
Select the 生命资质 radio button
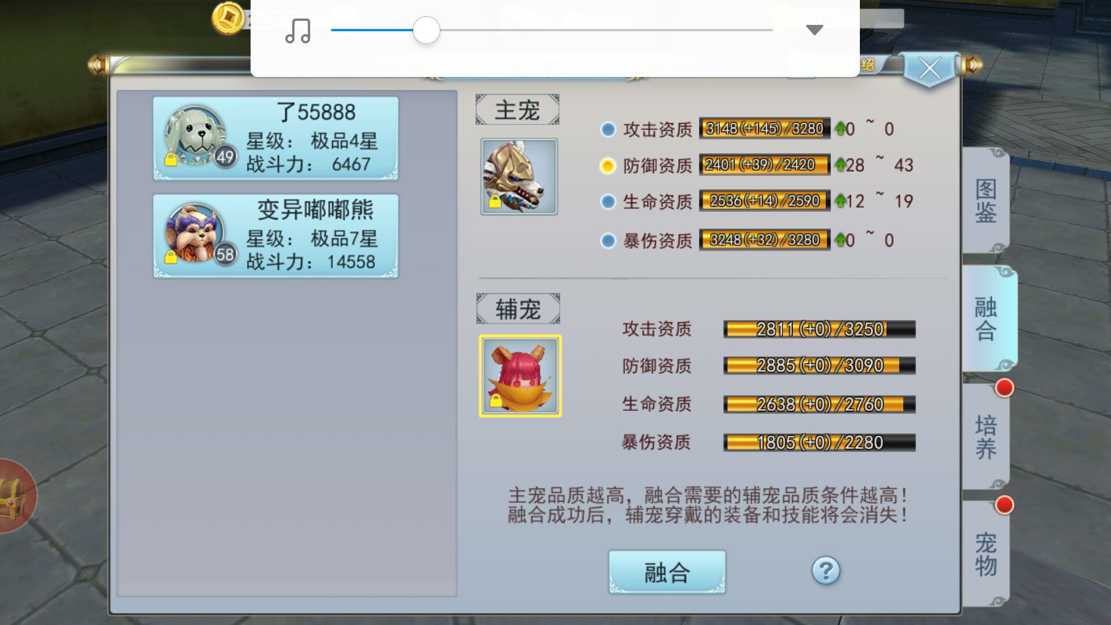point(608,201)
